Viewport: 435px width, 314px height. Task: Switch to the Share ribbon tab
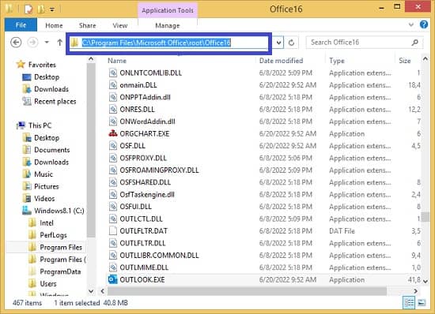87,25
